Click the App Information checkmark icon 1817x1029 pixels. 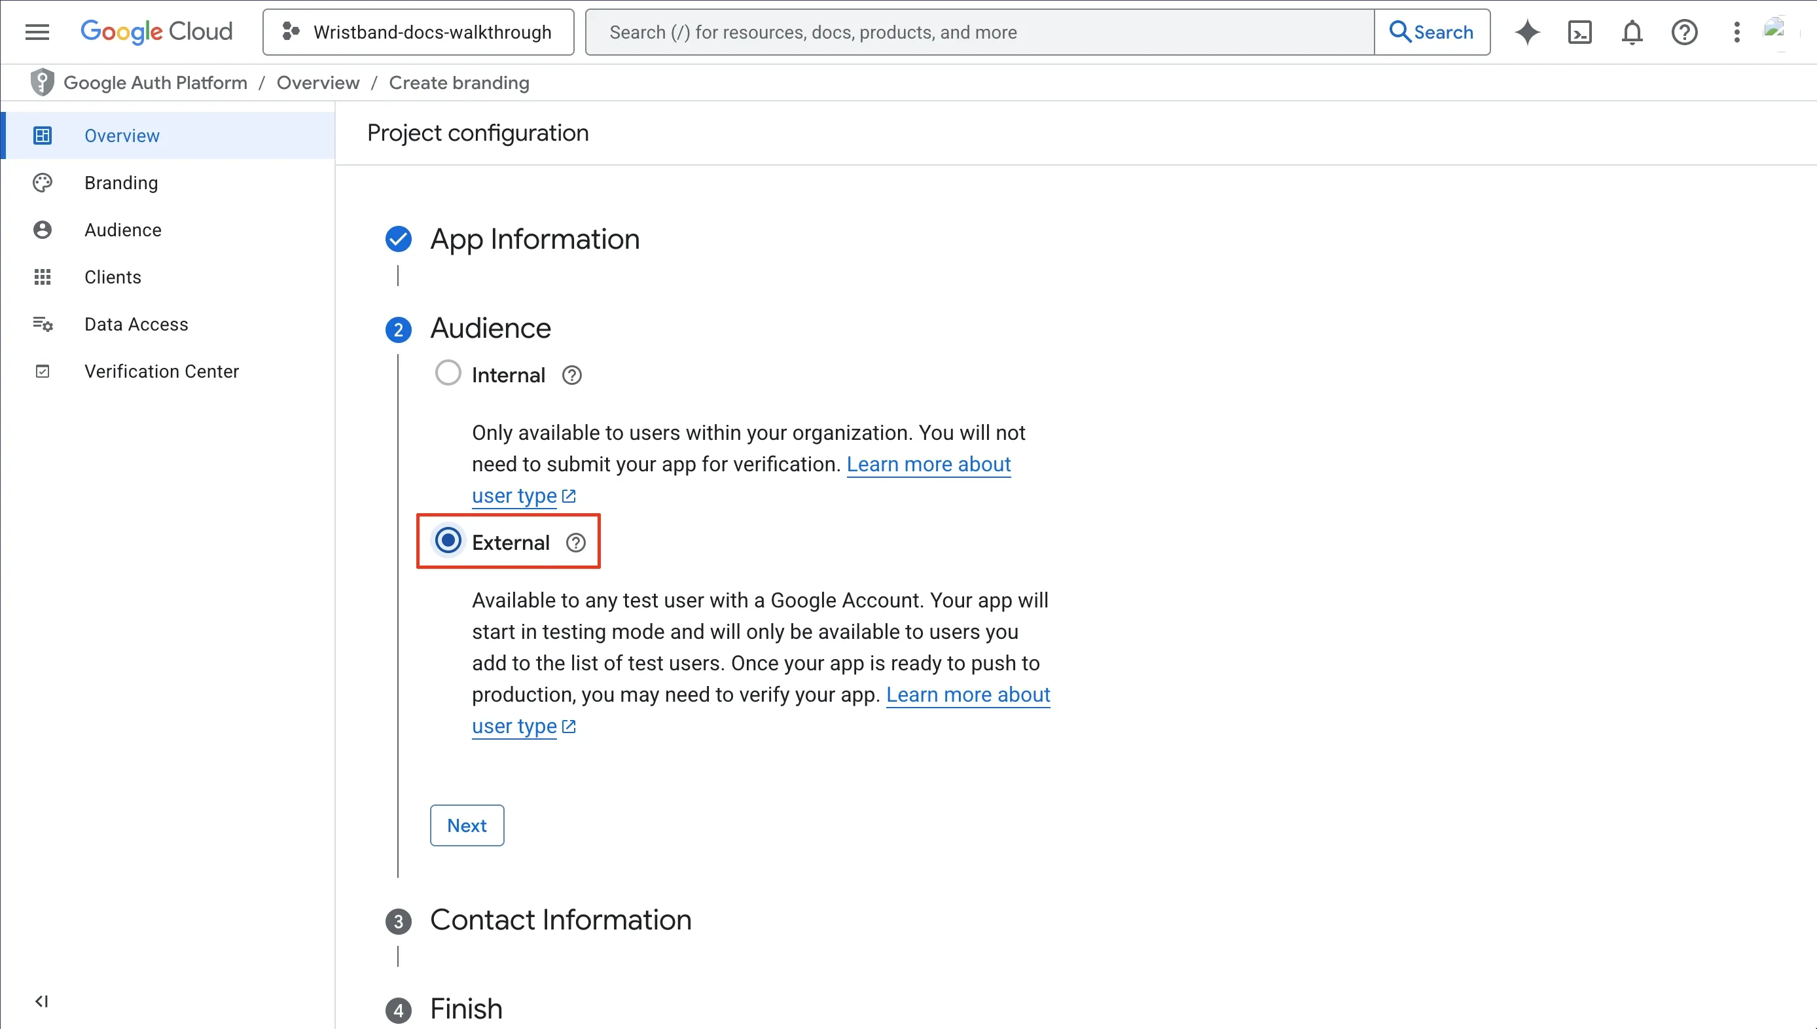tap(399, 239)
